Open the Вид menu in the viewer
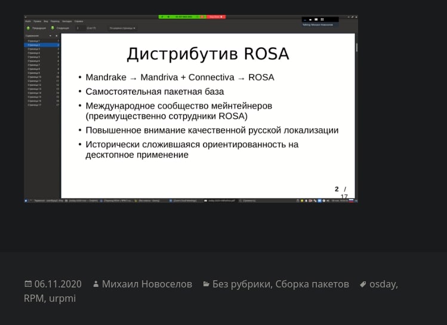The height and width of the screenshot is (325, 447). tap(45, 21)
